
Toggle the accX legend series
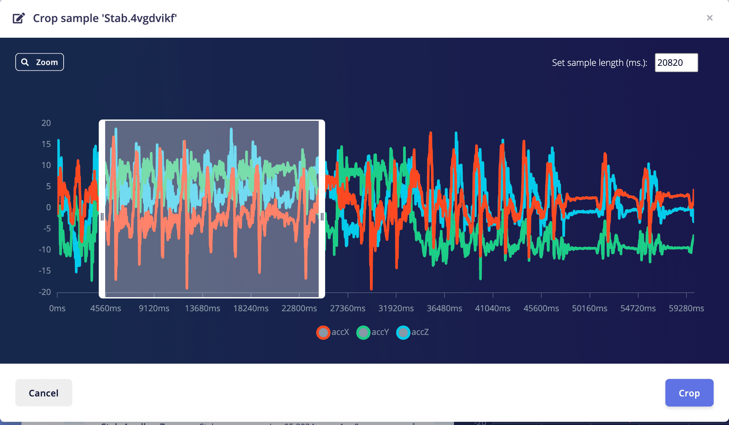click(x=333, y=332)
